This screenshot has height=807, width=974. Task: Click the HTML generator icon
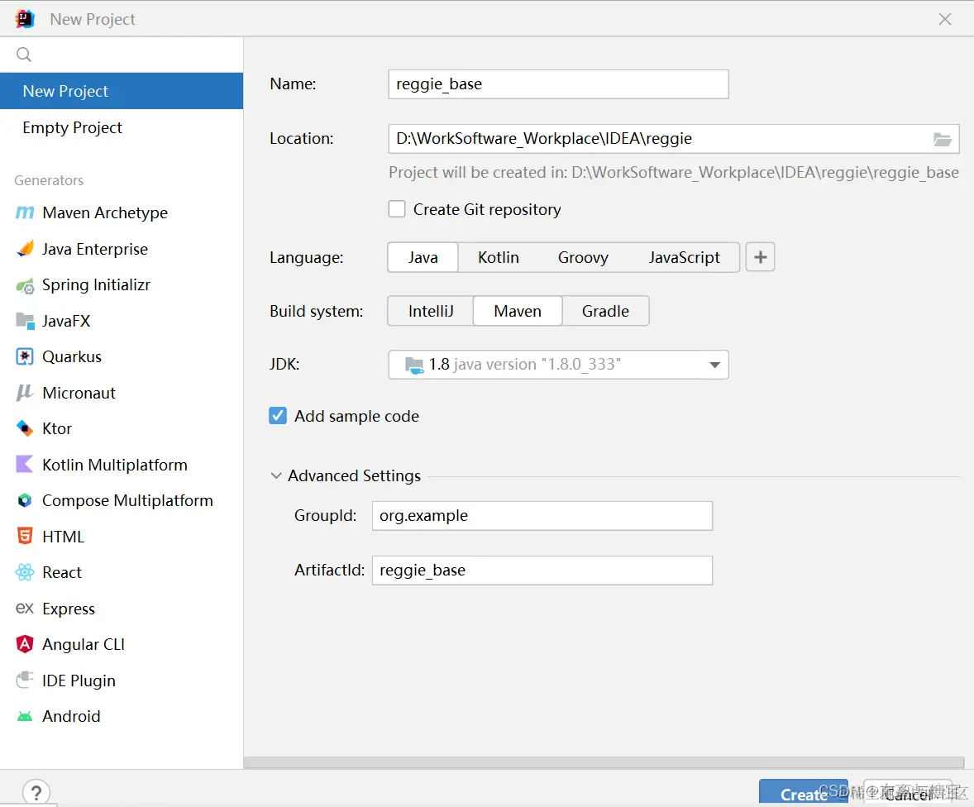click(x=25, y=536)
